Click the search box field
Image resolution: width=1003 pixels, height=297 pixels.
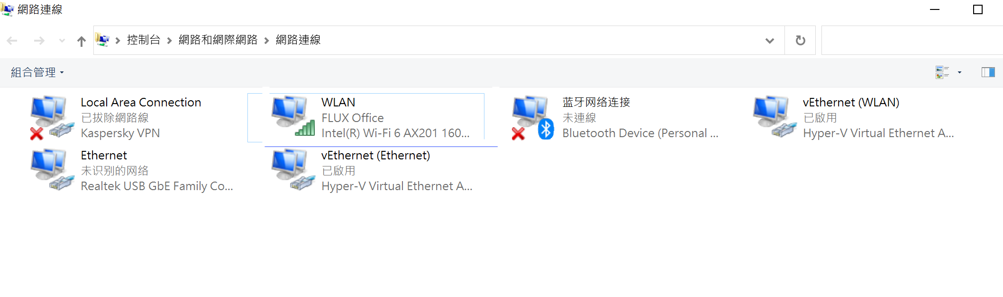click(x=912, y=40)
